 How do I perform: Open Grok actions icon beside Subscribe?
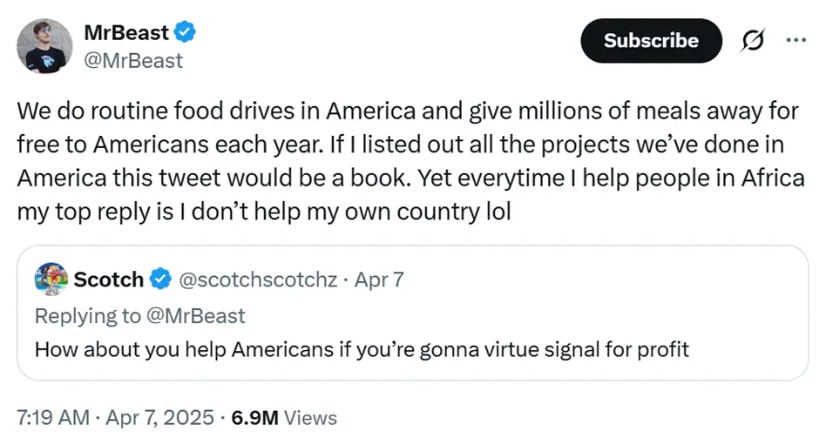[752, 41]
